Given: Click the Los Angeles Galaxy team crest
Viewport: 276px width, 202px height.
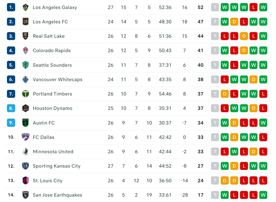Looking at the screenshot, I should point(25,7).
